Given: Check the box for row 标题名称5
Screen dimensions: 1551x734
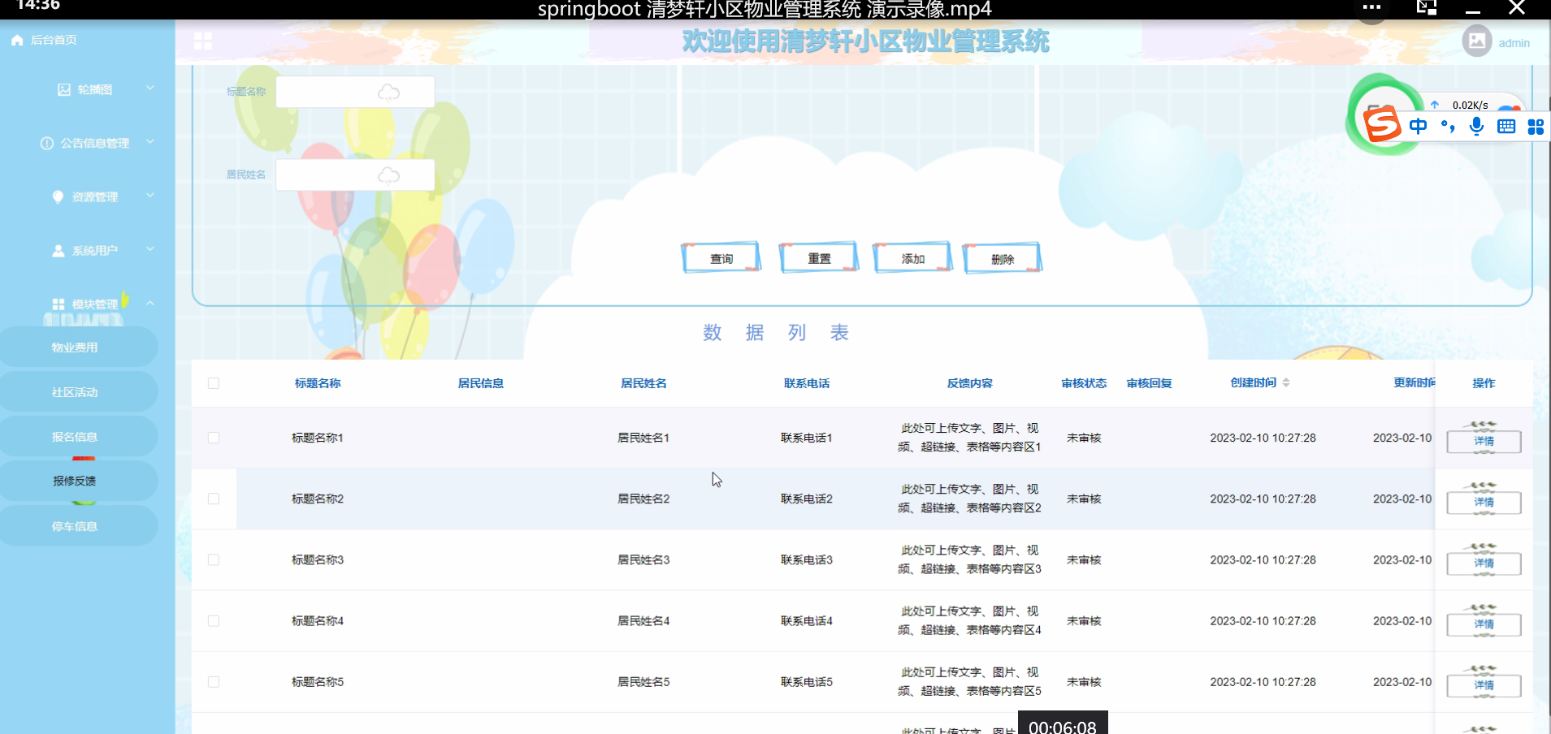Looking at the screenshot, I should [214, 682].
